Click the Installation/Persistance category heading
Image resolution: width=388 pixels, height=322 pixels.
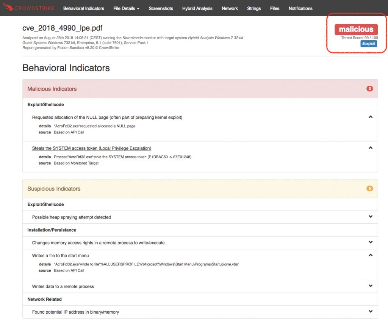click(52, 230)
